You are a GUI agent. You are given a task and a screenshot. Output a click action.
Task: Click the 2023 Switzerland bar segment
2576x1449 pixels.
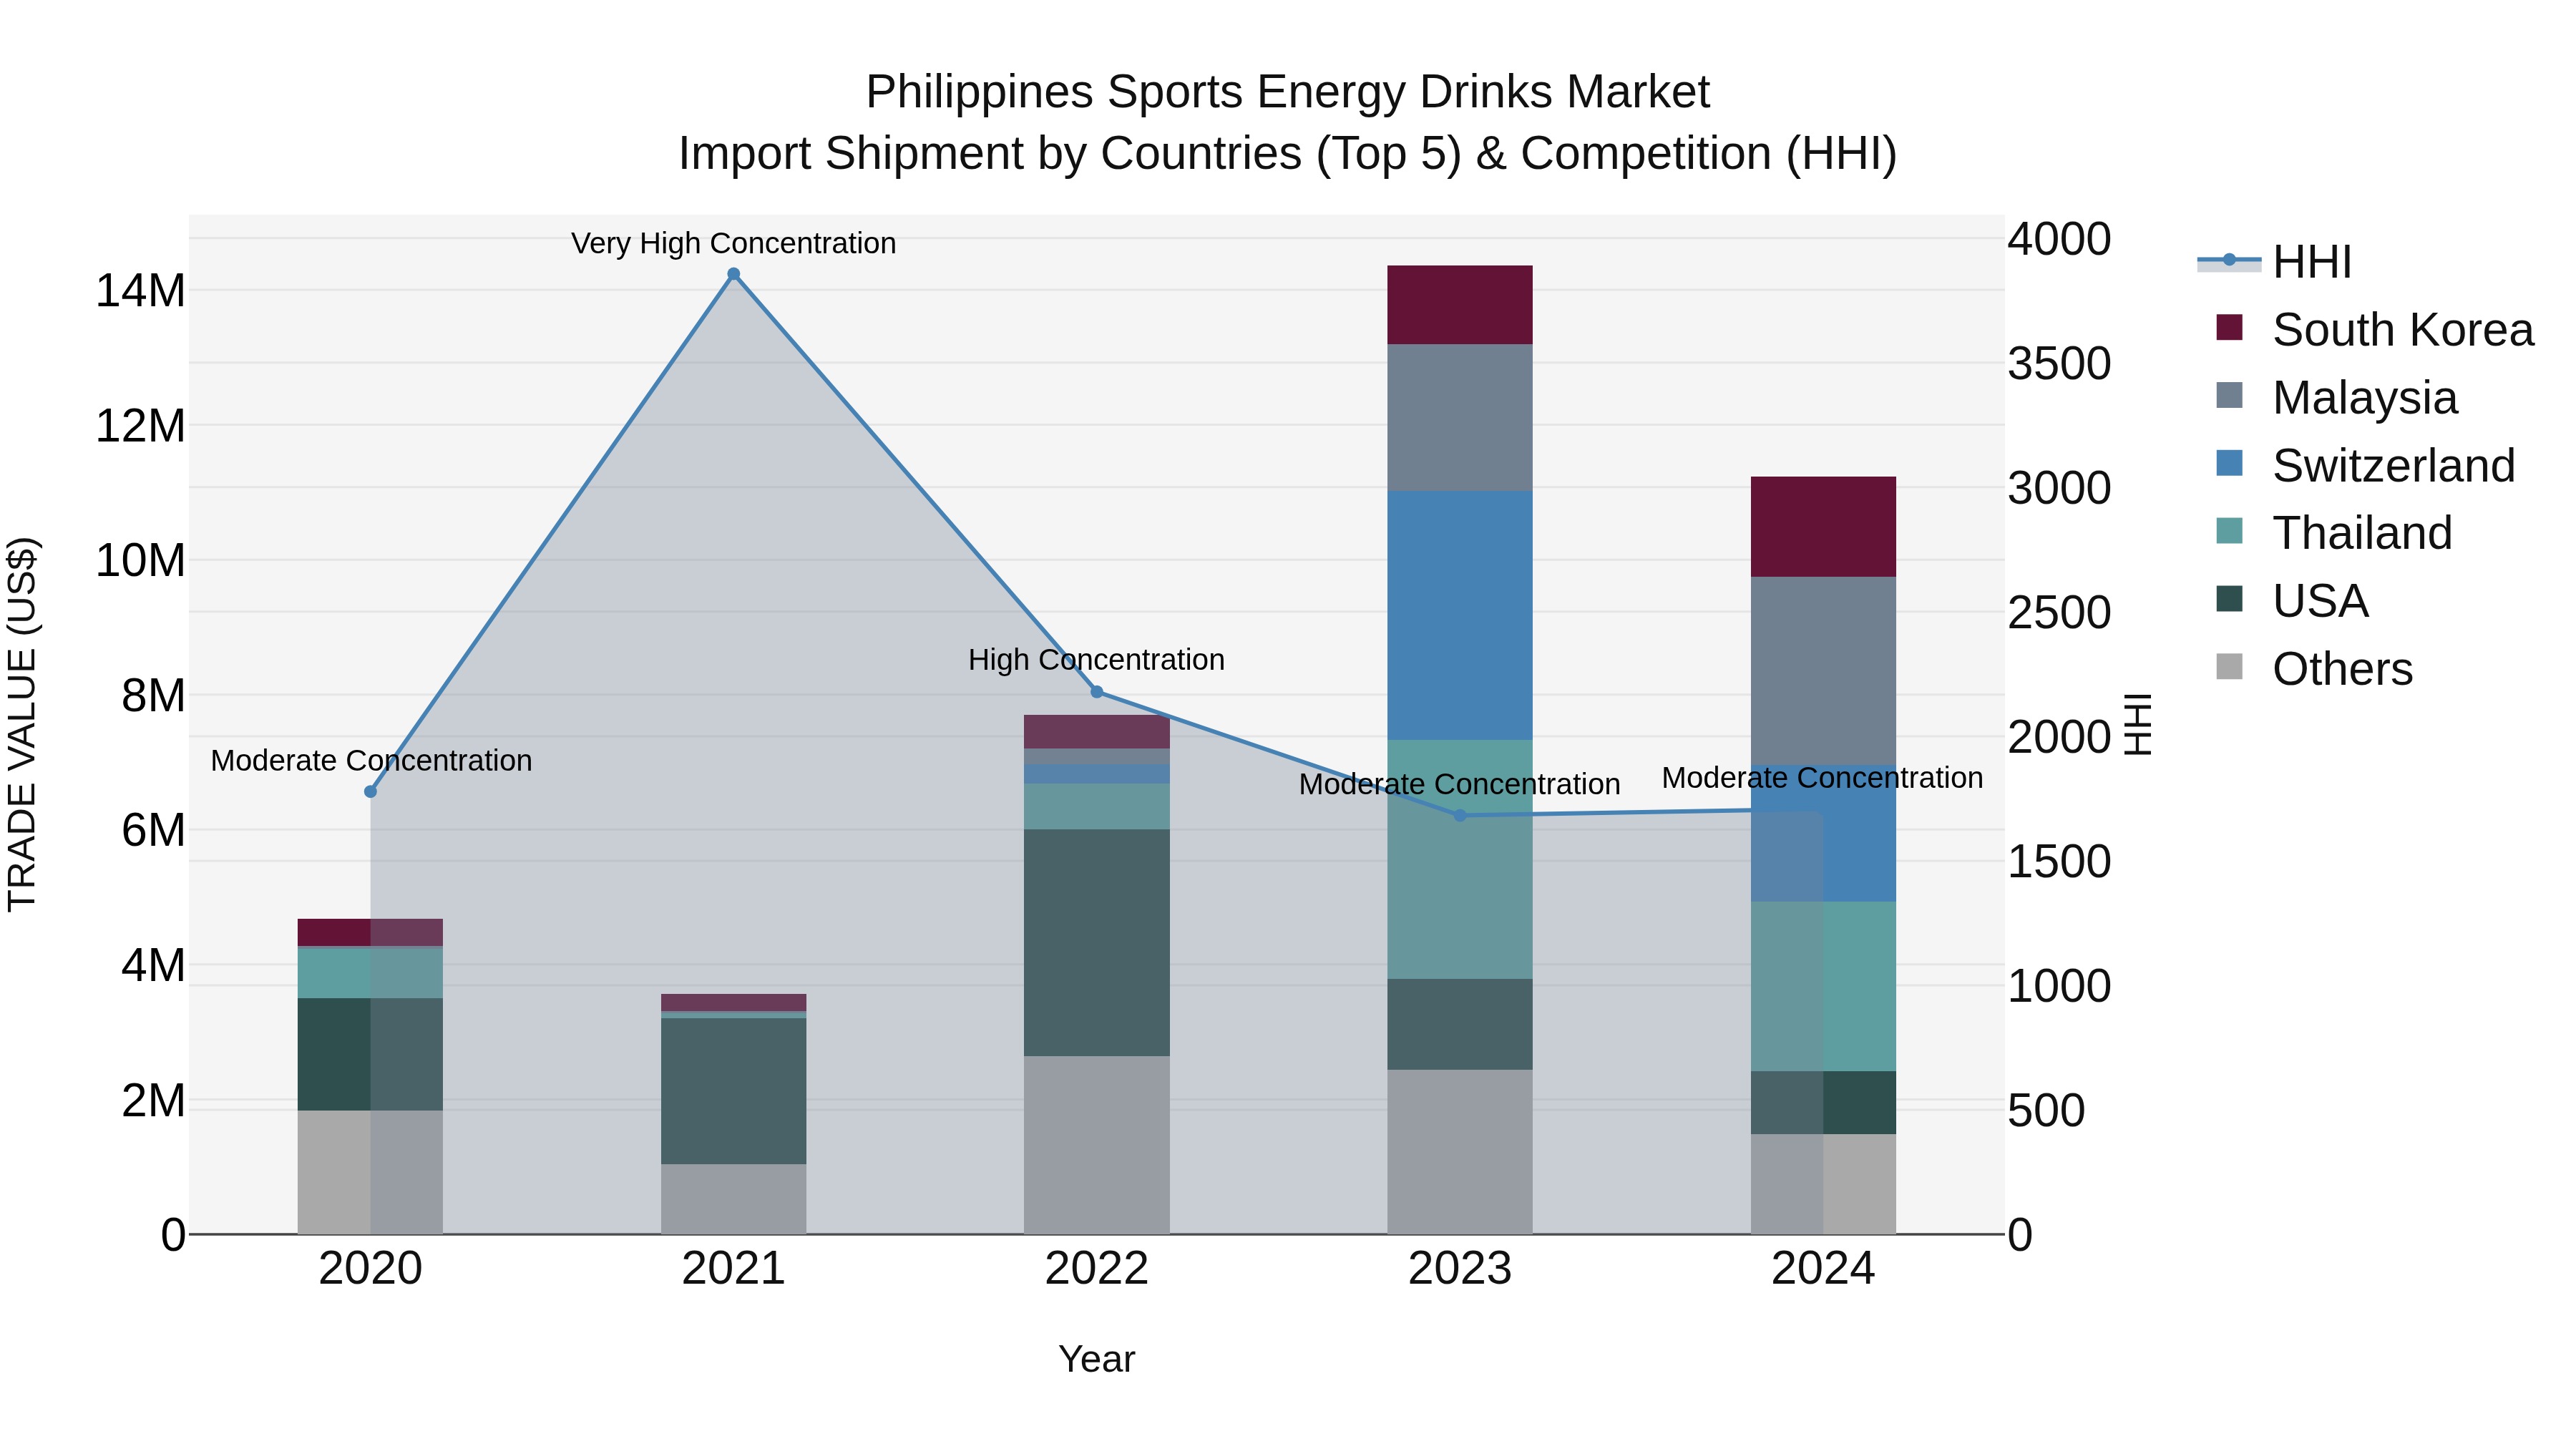[x=1460, y=615]
